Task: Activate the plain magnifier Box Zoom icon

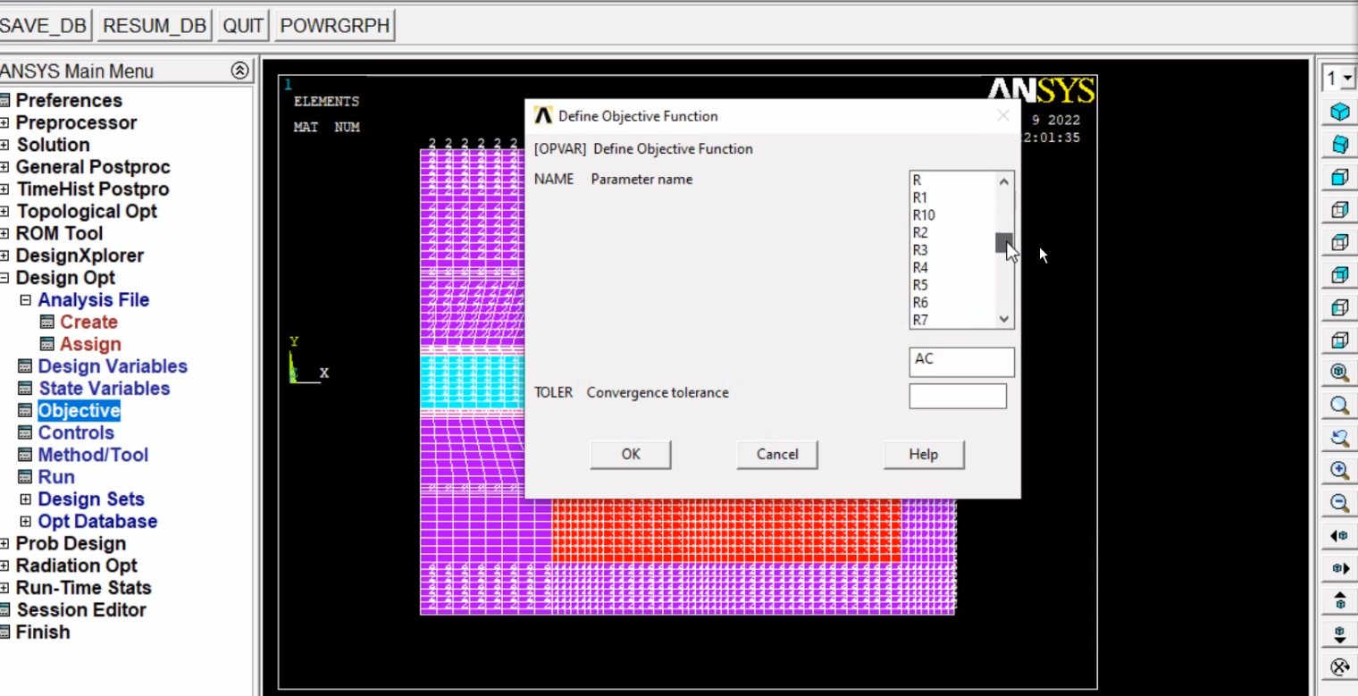Action: (x=1339, y=406)
